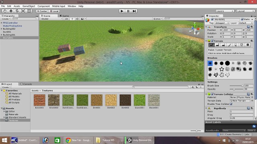The height and width of the screenshot is (144, 257).
Task: Select the Hand tool in toolbar
Action: coord(5,11)
